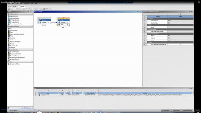Select Geometry component in Toolbox
The image size is (201, 113).
13,38
